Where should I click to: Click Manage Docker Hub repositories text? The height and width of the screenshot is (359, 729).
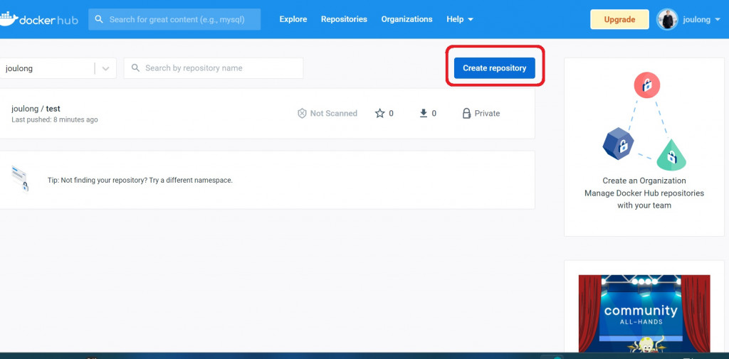(x=644, y=193)
